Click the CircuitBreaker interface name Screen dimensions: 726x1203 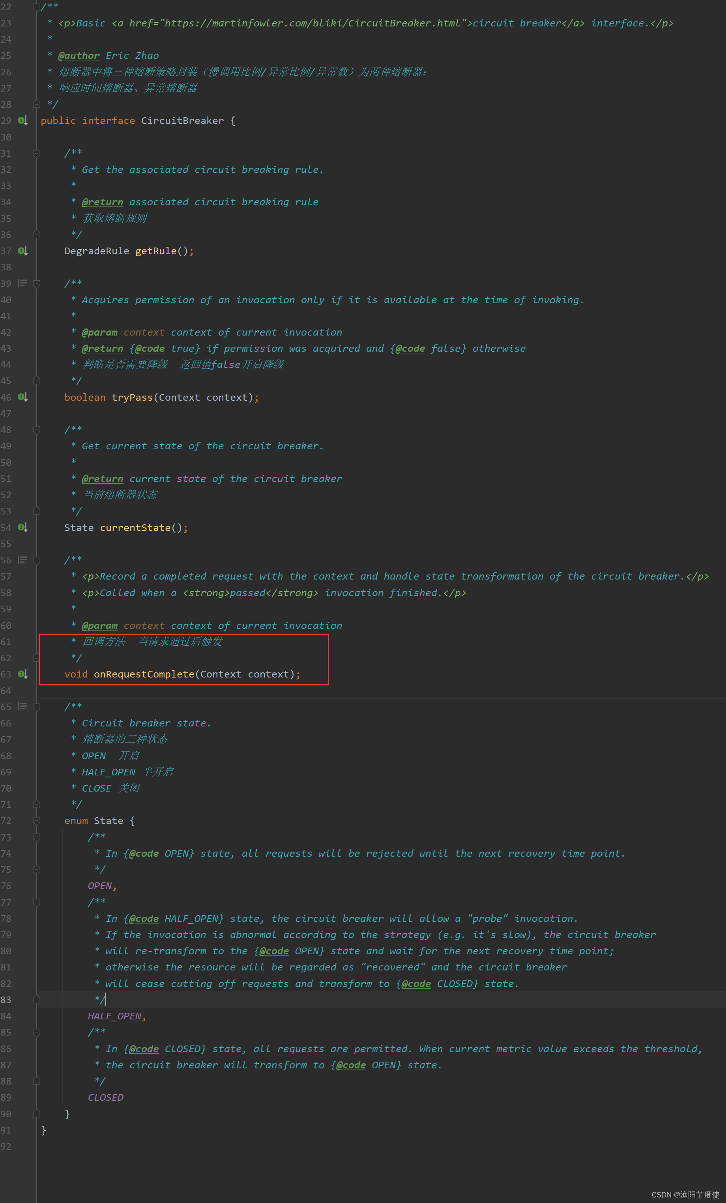click(x=182, y=120)
